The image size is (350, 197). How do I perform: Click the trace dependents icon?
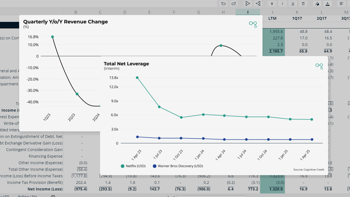pyautogui.click(x=258, y=4)
